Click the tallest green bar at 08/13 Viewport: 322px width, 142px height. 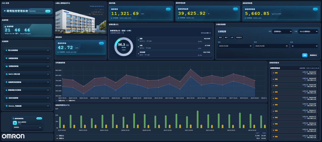click(x=198, y=119)
